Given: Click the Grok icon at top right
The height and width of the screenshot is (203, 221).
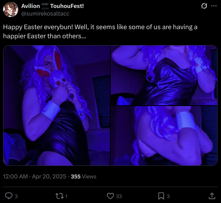Looking at the screenshot, I should click(204, 6).
